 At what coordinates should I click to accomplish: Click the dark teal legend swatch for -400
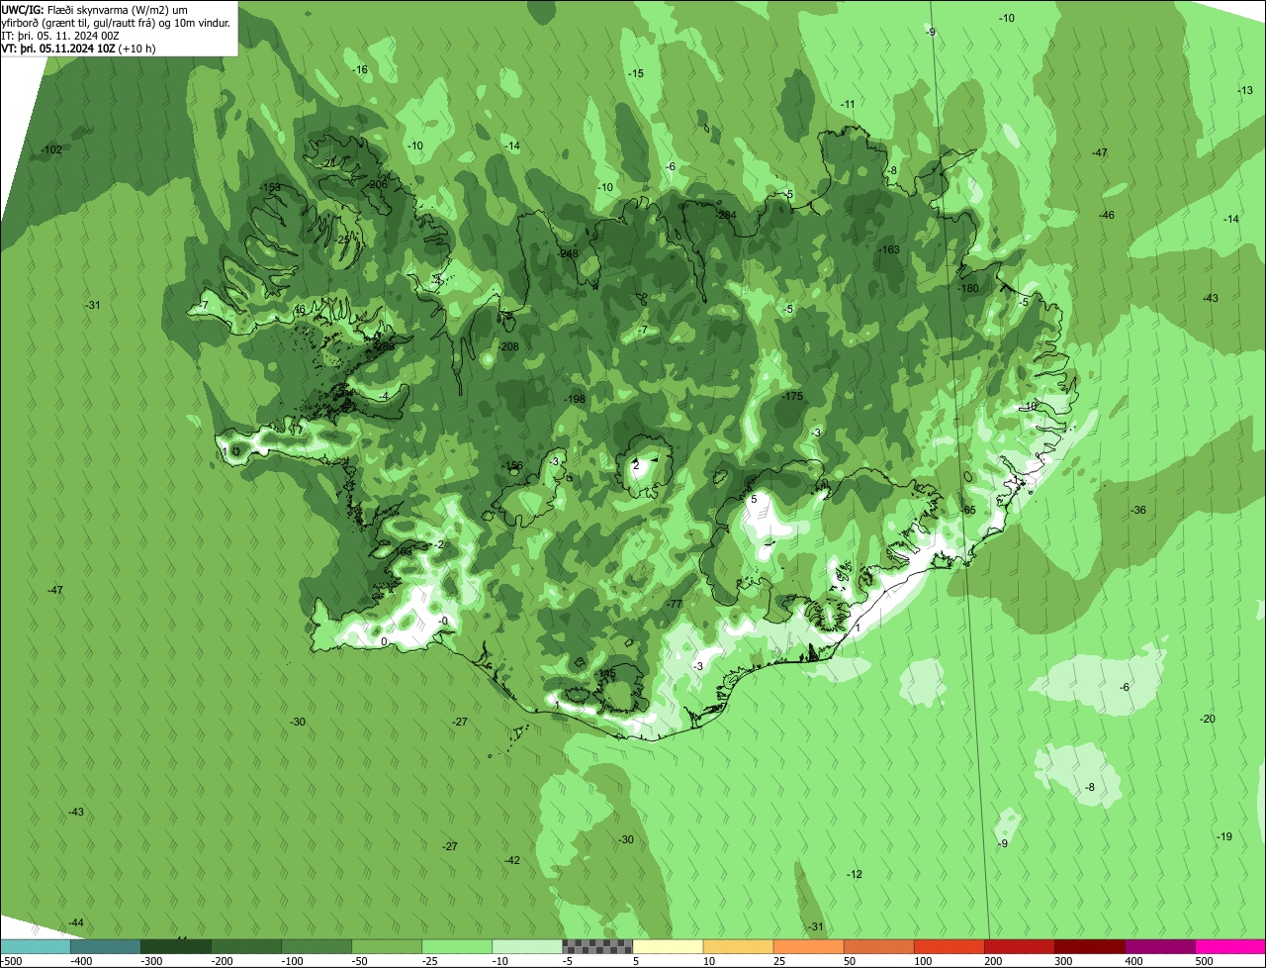(x=105, y=946)
